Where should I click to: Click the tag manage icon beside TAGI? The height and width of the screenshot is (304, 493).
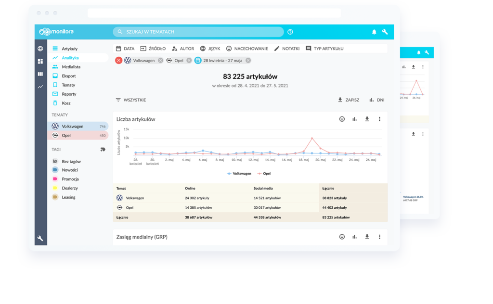[103, 150]
